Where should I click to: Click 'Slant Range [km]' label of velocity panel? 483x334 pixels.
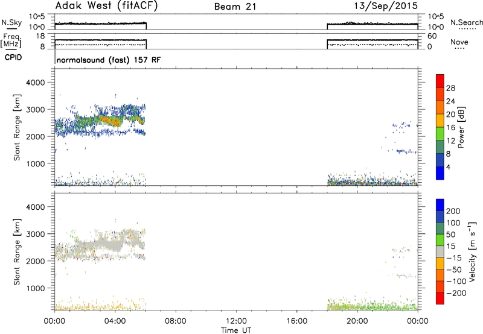point(17,251)
